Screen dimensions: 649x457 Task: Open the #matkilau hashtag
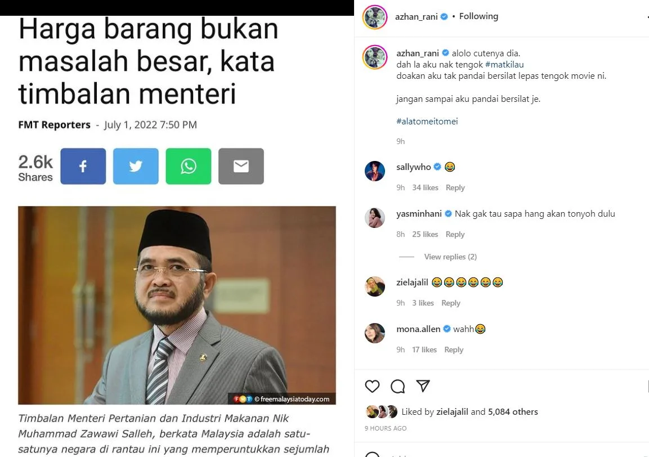pos(504,65)
